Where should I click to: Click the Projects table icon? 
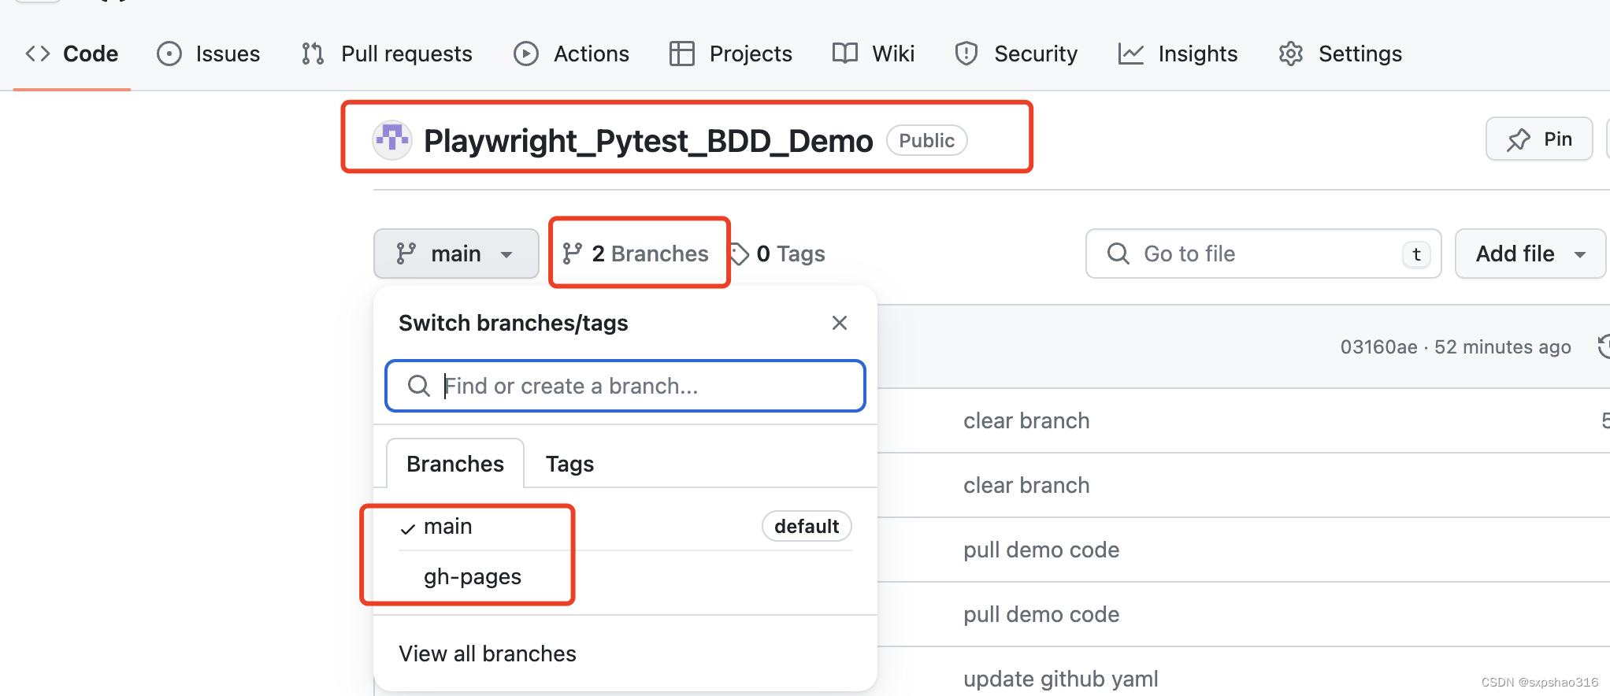click(x=681, y=54)
